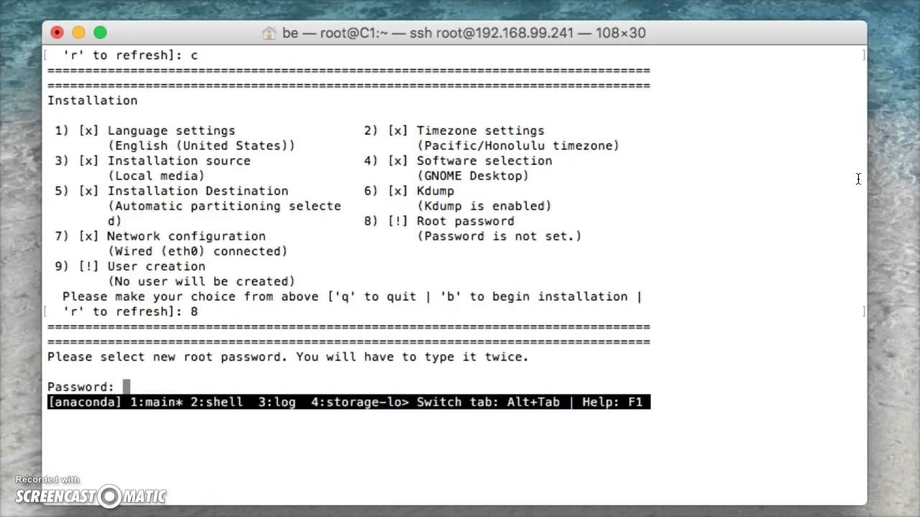Select the [x] marker for Network configuration
This screenshot has height=517, width=920.
click(x=88, y=236)
